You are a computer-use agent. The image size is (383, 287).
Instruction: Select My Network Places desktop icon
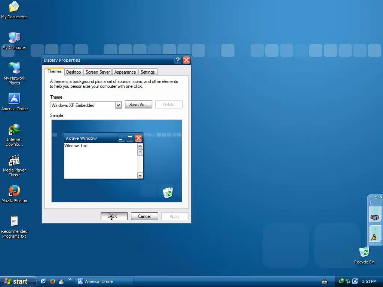14,73
